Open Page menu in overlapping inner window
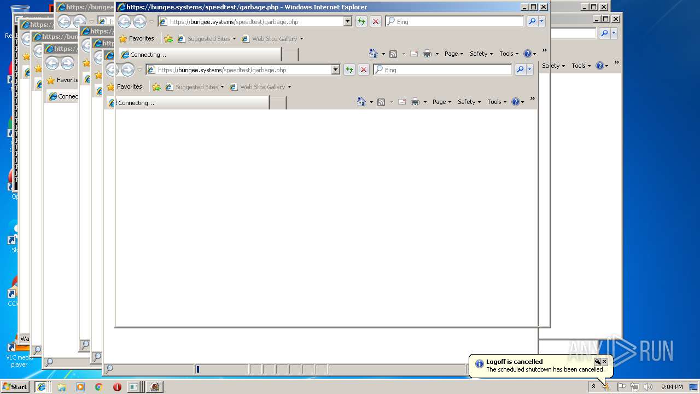The width and height of the screenshot is (700, 394). (x=442, y=102)
